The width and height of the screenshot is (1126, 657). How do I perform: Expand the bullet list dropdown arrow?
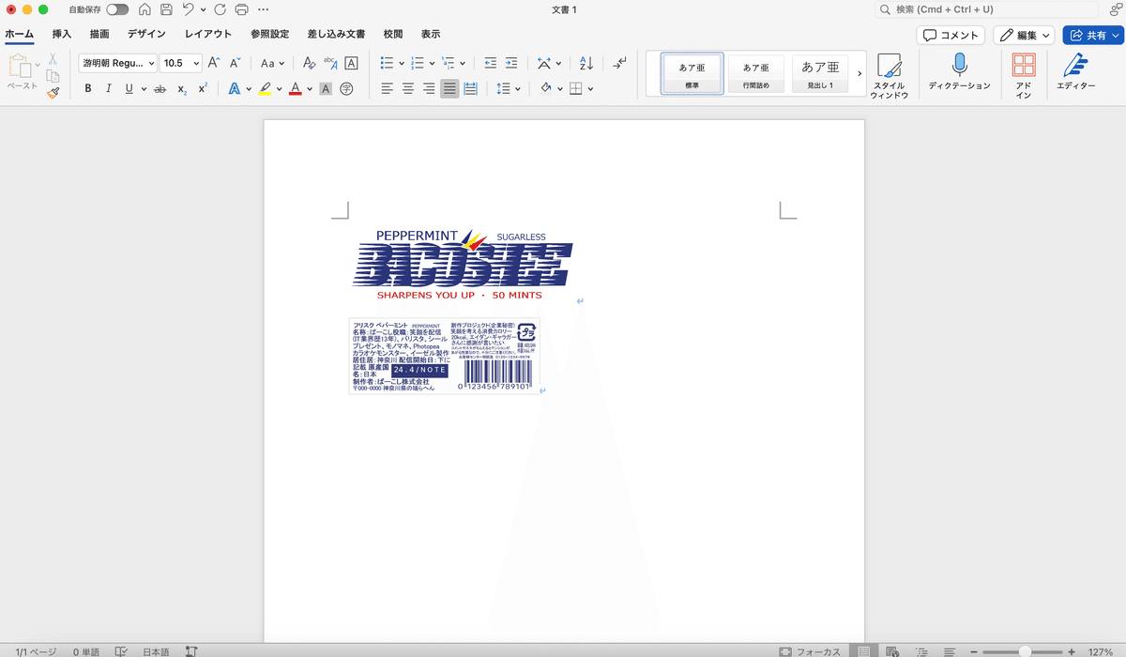coord(402,63)
